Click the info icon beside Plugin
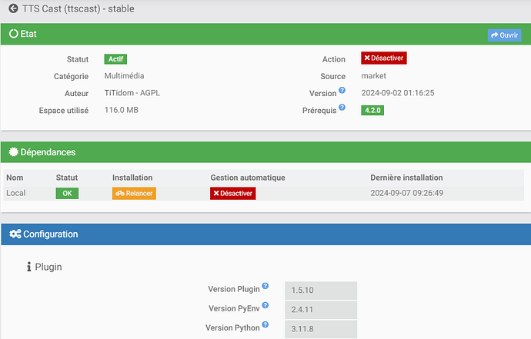Screen dimensions: 531x339 (x=29, y=267)
